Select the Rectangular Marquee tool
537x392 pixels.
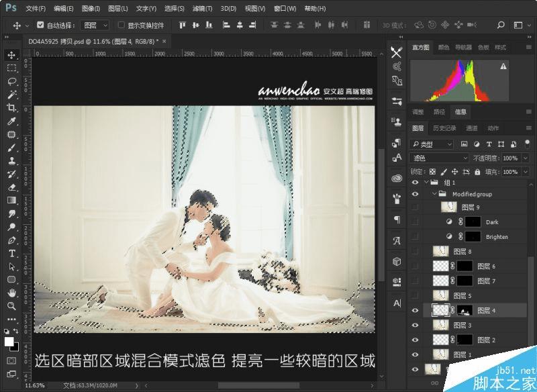pyautogui.click(x=11, y=68)
